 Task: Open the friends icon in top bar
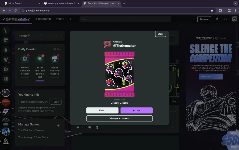click(225, 19)
